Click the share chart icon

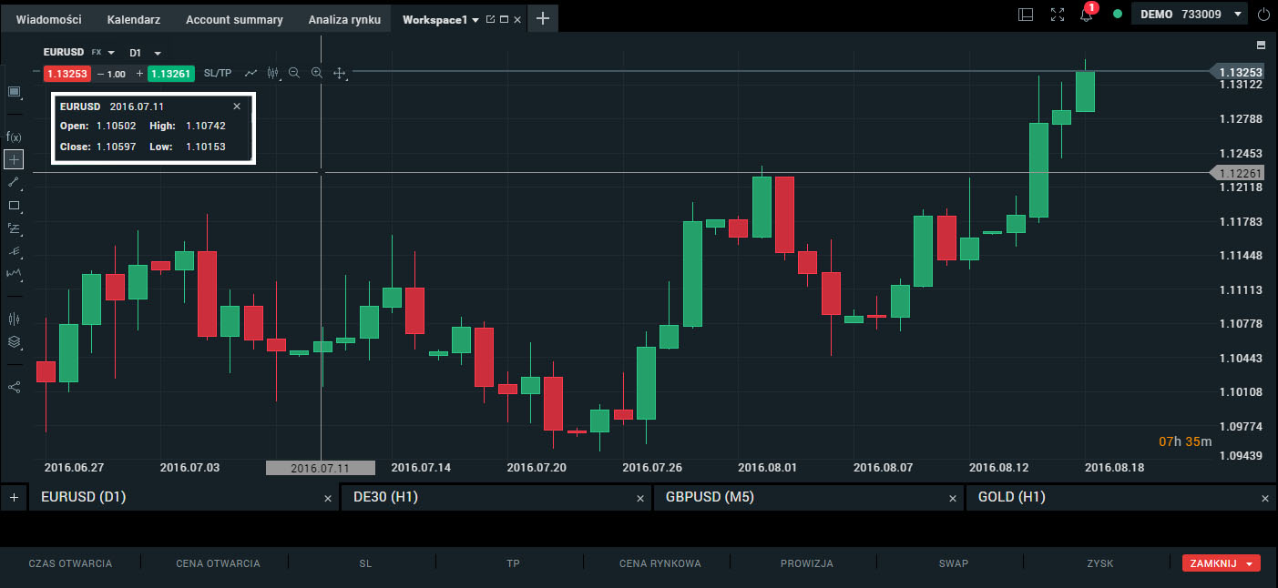click(14, 387)
